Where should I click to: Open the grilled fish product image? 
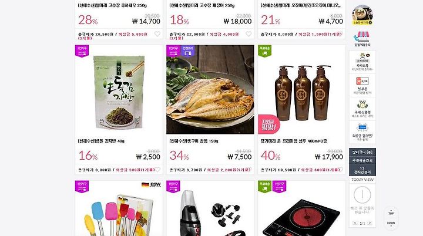pyautogui.click(x=210, y=90)
